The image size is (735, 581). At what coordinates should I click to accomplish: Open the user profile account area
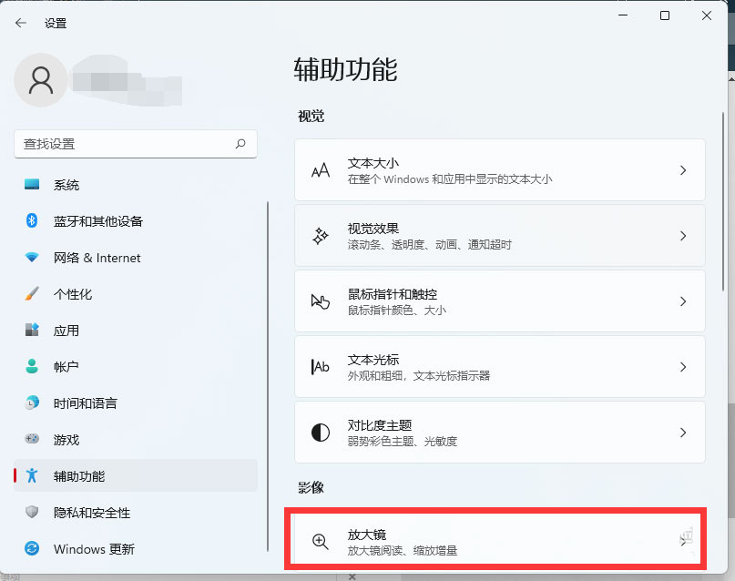point(91,81)
